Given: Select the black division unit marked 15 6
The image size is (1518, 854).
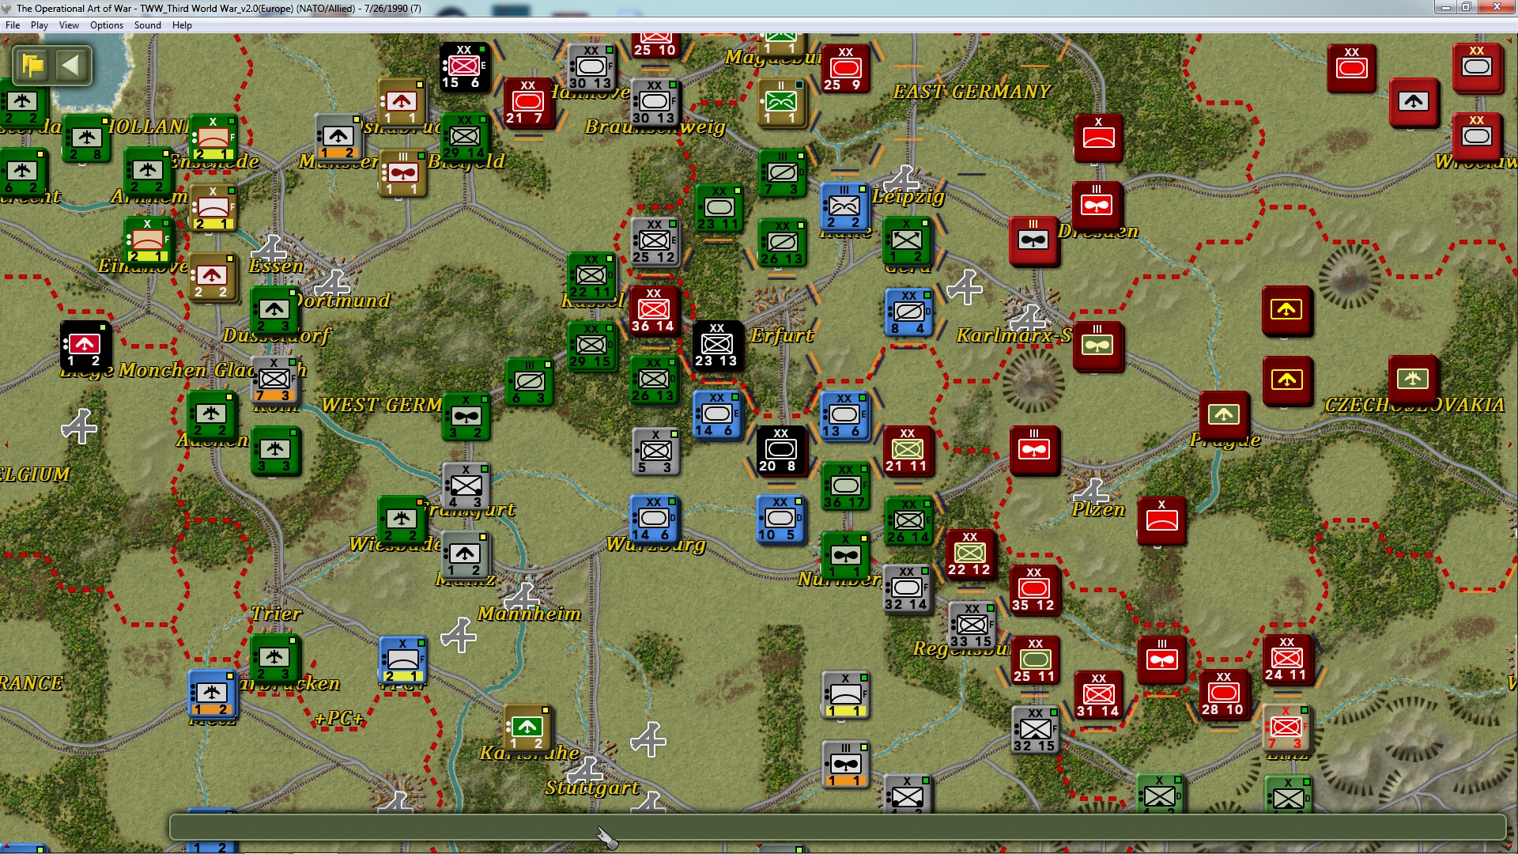Looking at the screenshot, I should [464, 67].
